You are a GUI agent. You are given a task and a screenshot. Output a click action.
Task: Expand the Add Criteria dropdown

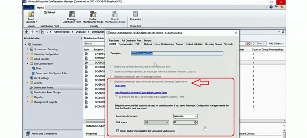276,43
